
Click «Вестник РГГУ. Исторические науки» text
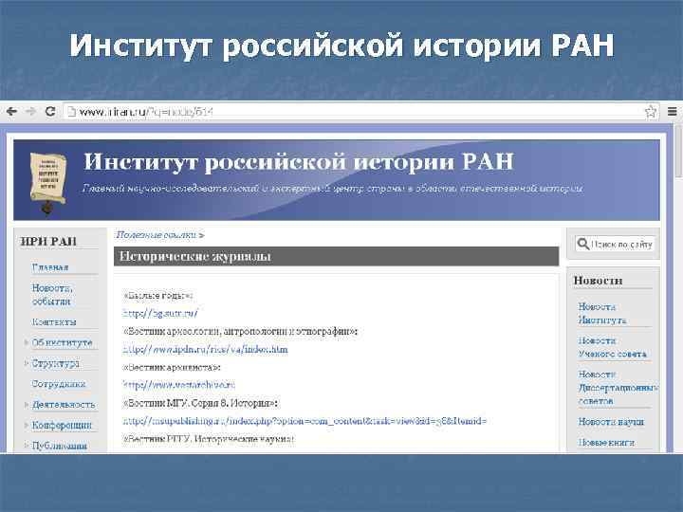[209, 439]
